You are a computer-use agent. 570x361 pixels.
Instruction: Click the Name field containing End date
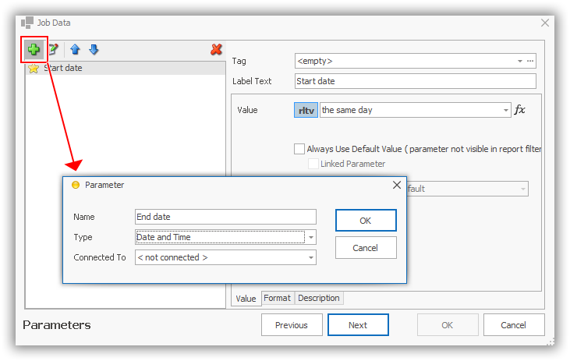[x=225, y=217]
